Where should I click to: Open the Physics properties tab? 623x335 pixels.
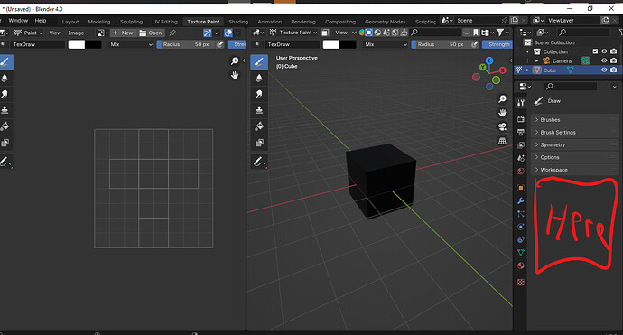[x=521, y=227]
